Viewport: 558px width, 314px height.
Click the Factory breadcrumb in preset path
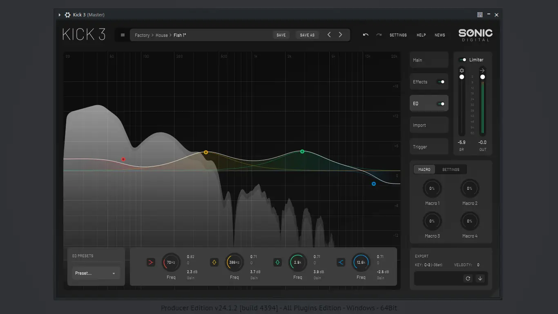tap(142, 35)
